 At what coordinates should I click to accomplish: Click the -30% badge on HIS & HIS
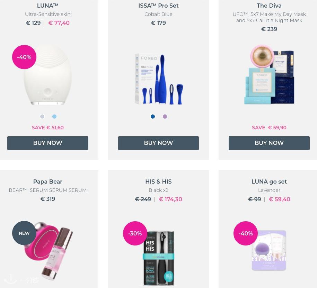[135, 233]
